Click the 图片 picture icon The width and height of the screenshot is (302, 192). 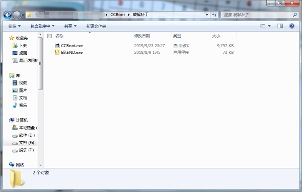point(15,90)
